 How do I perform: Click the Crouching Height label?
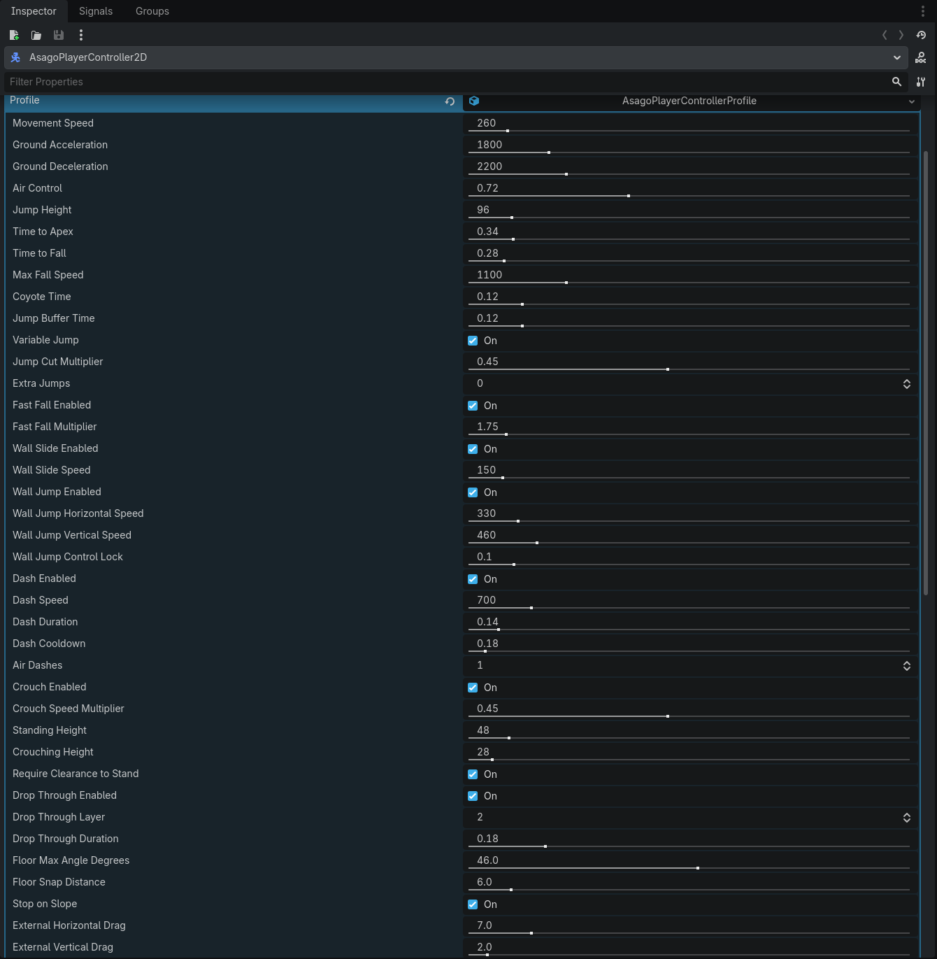pyautogui.click(x=53, y=752)
